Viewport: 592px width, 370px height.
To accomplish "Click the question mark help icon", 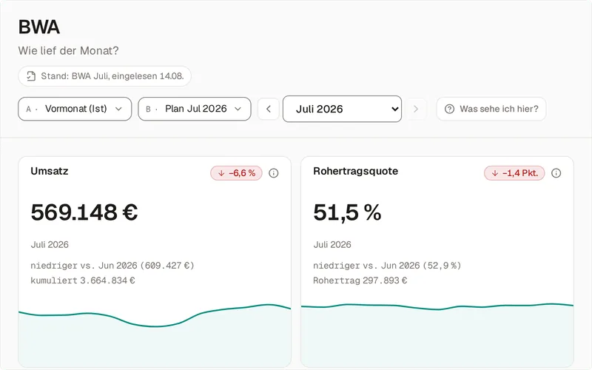I will (449, 109).
